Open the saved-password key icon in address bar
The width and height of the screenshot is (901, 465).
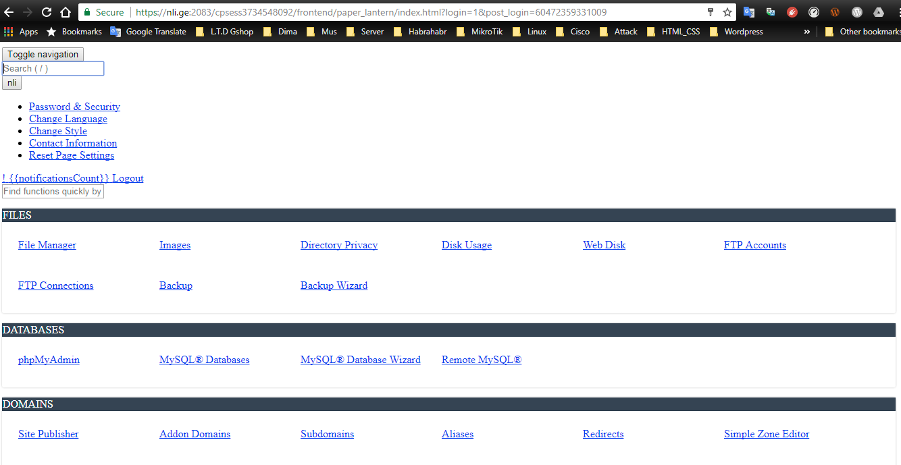[710, 12]
